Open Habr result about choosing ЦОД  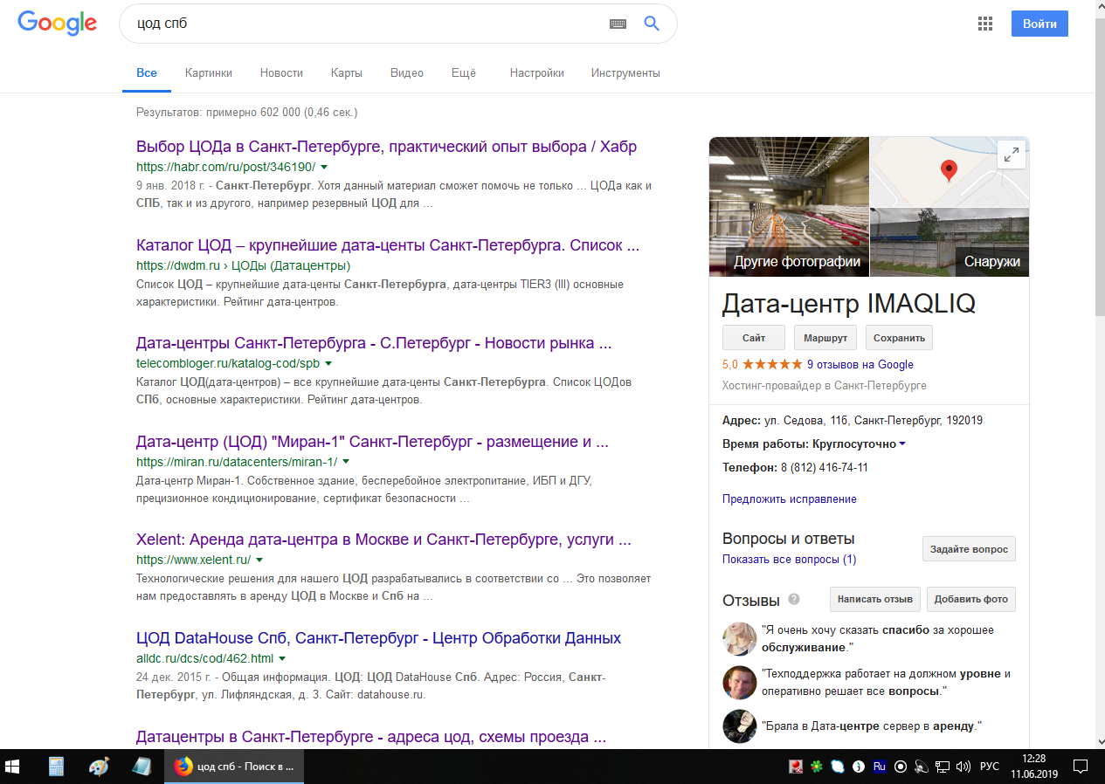(x=386, y=147)
